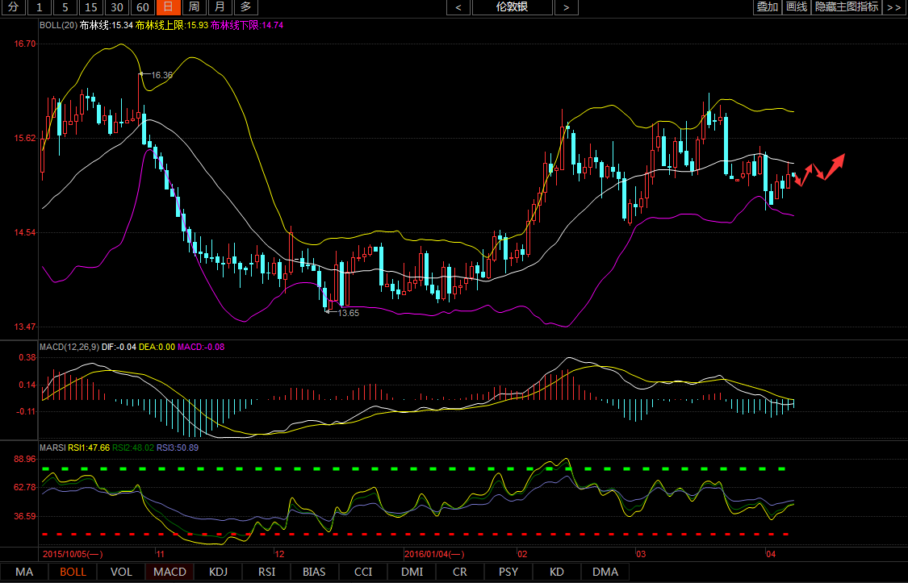This screenshot has width=908, height=583.
Task: Switch to the 分 minute chart period
Action: (x=13, y=7)
